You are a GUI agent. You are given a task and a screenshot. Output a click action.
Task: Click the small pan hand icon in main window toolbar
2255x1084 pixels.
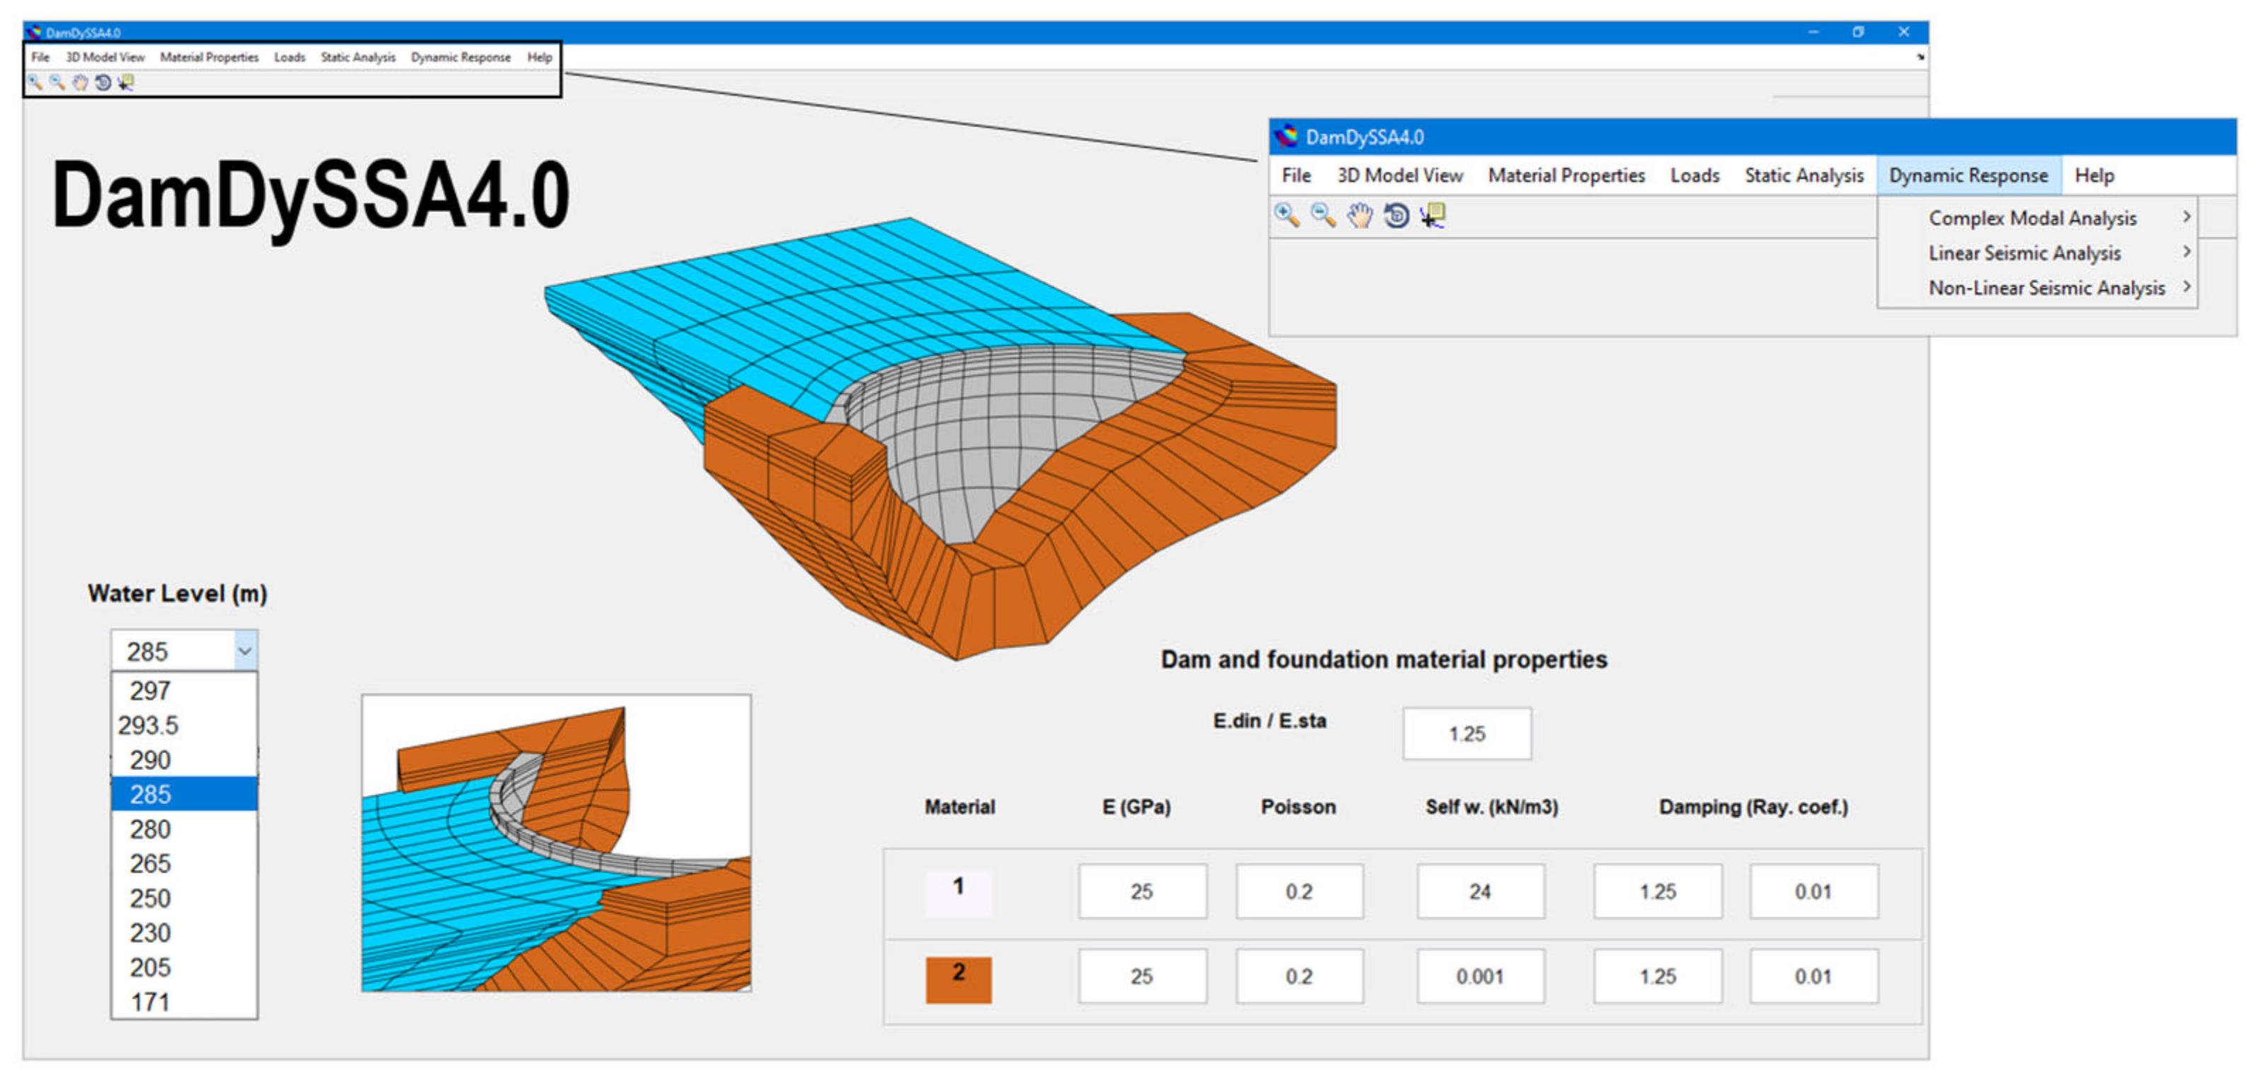(x=80, y=82)
